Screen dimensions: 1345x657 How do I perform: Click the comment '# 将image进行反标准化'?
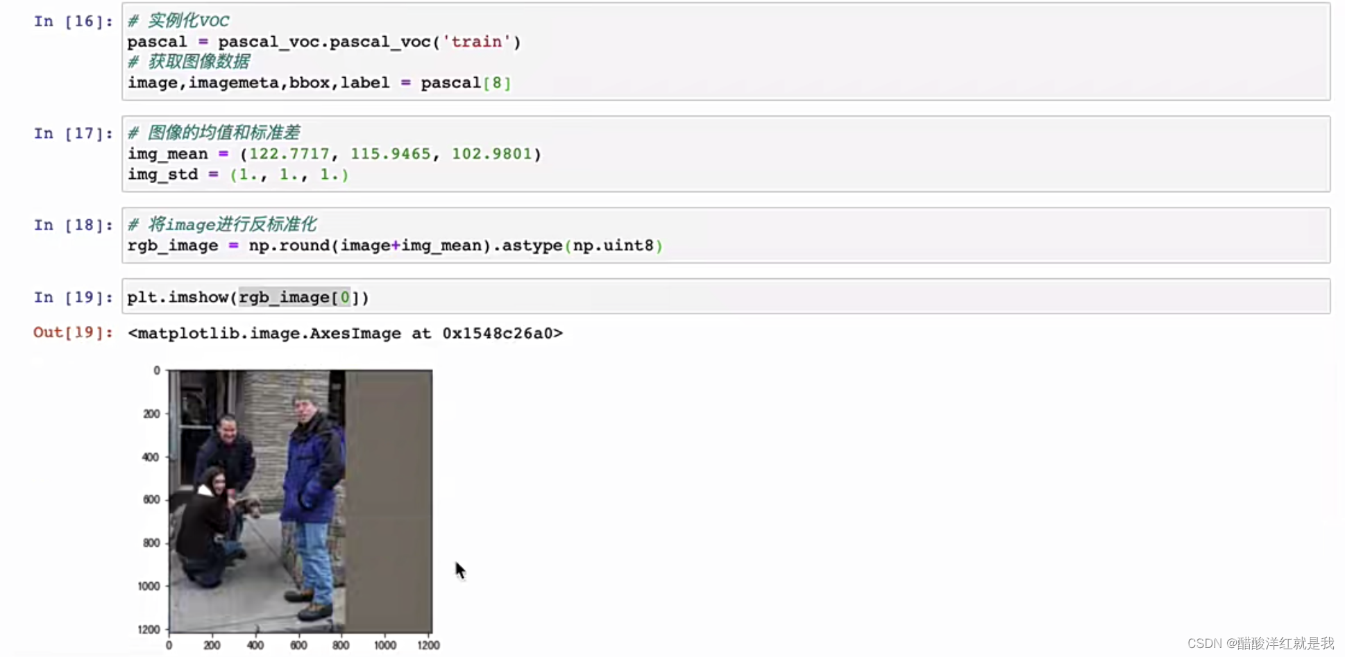pyautogui.click(x=222, y=224)
